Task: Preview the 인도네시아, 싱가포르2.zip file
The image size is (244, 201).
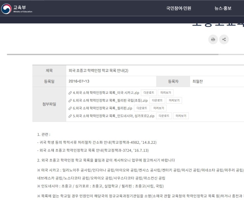Action: [181, 116]
